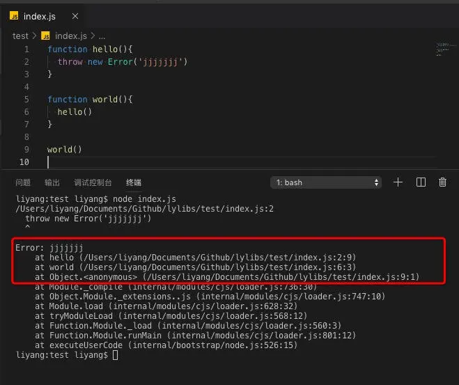Switch to the 调试控制台 panel tab
Screen dimensions: 459x385
pos(93,182)
